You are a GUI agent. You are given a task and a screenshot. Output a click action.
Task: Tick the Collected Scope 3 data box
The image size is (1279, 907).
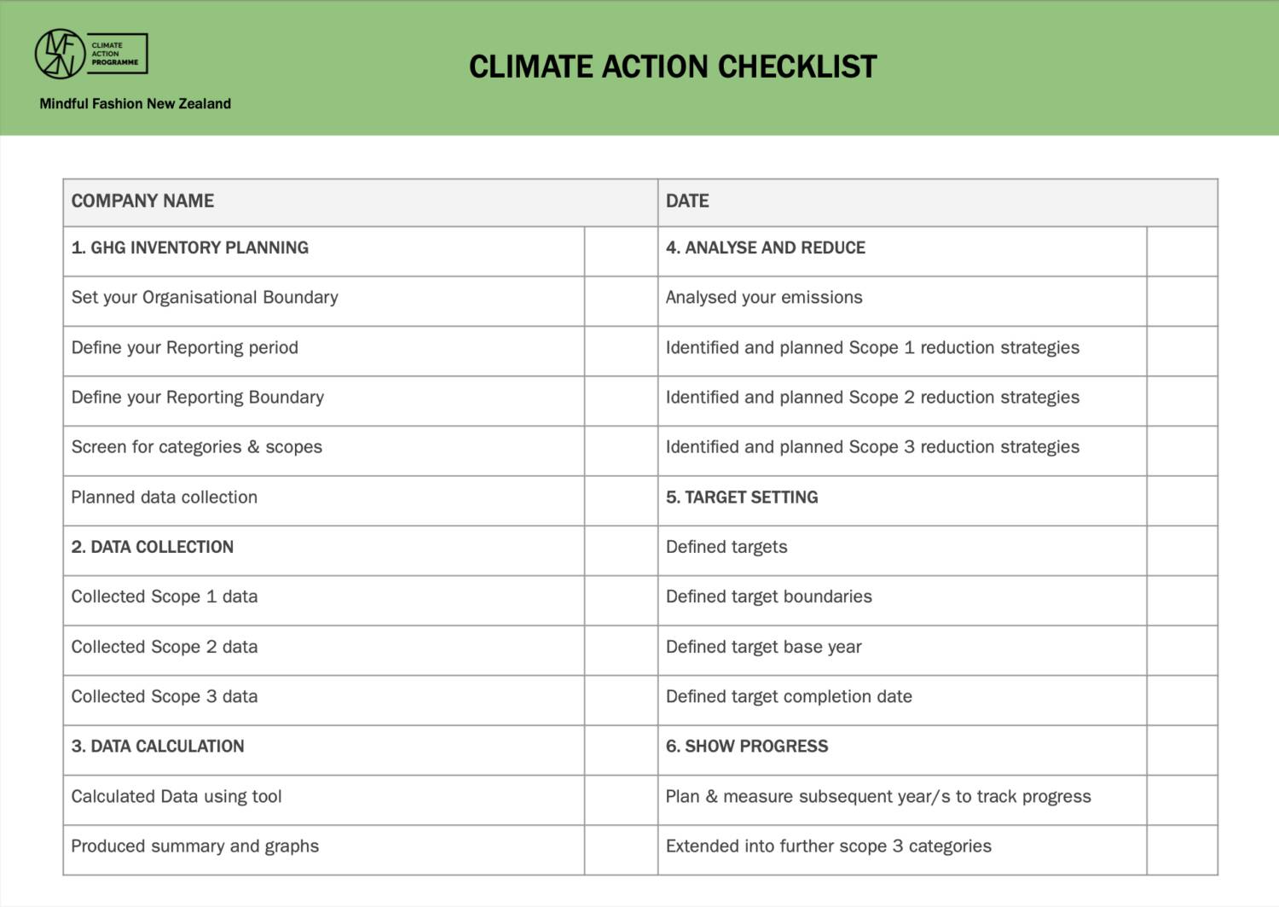[x=621, y=701]
